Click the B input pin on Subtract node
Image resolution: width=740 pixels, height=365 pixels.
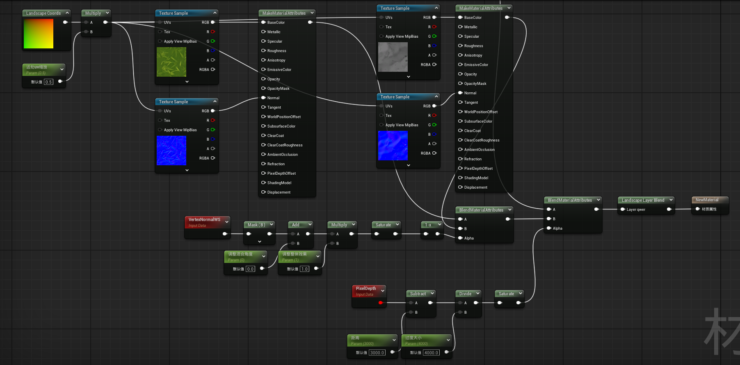[x=411, y=313]
